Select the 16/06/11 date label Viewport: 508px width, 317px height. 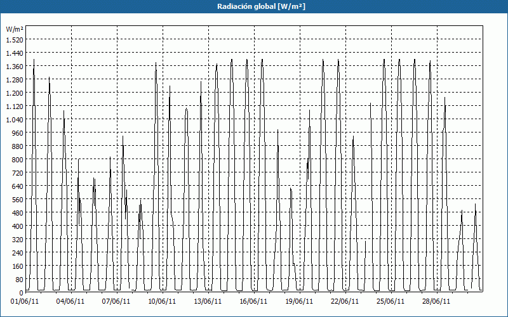pos(253,301)
